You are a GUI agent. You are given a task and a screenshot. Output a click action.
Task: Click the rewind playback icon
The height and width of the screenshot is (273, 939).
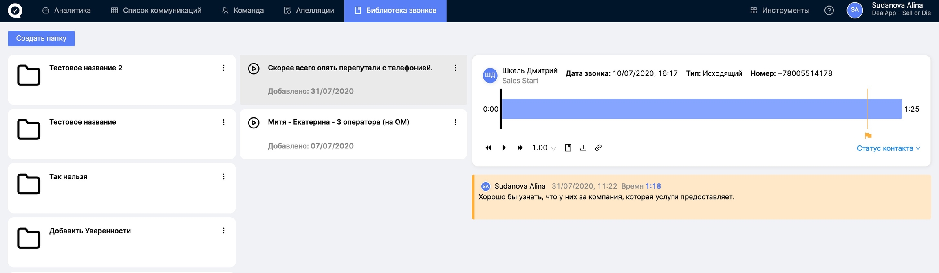coord(488,148)
